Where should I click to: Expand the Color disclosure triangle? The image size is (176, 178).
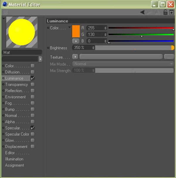(x=70, y=28)
